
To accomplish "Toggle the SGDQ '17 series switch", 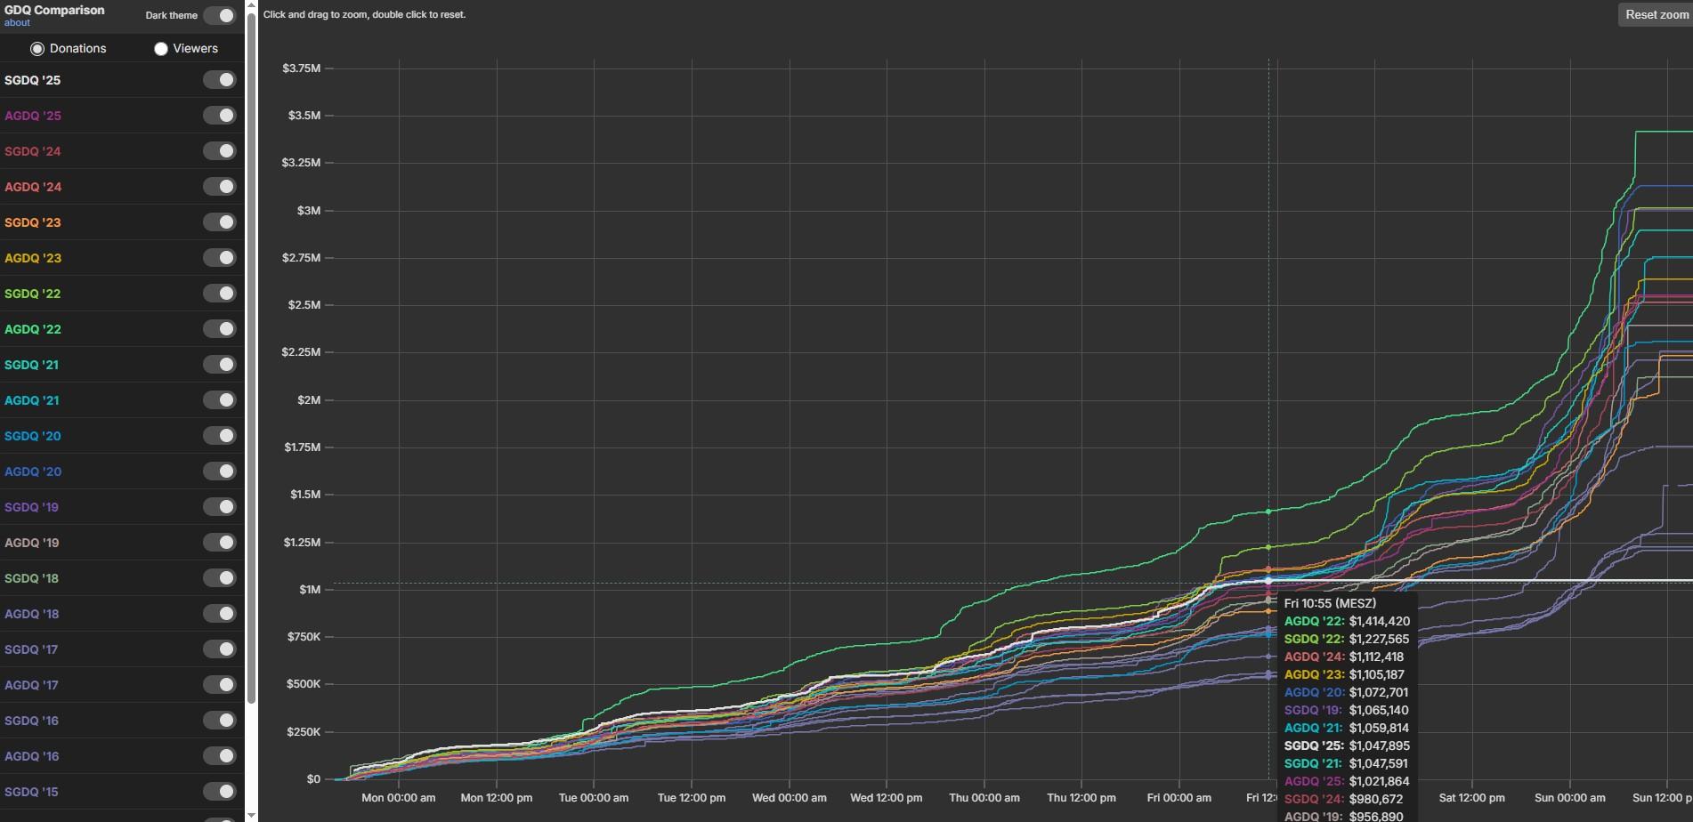I will pos(219,649).
